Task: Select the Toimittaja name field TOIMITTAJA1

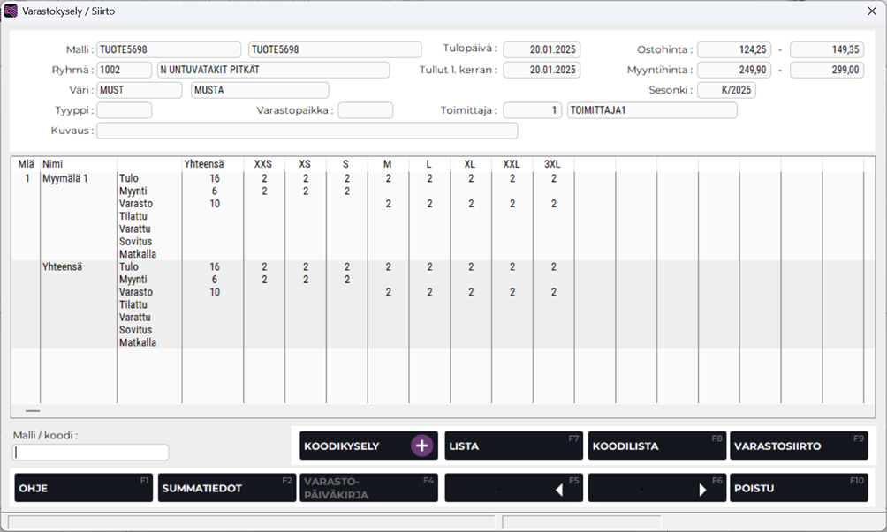Action: (x=651, y=110)
